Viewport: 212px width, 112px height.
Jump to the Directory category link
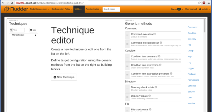192,39
